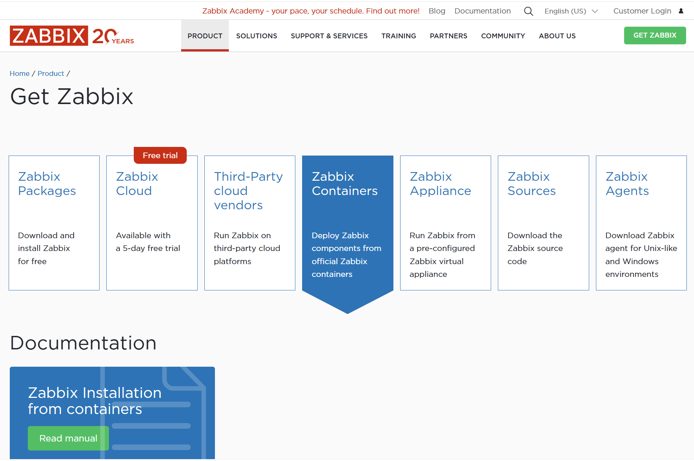
Task: Expand the English (US) language dropdown
Action: tap(571, 11)
